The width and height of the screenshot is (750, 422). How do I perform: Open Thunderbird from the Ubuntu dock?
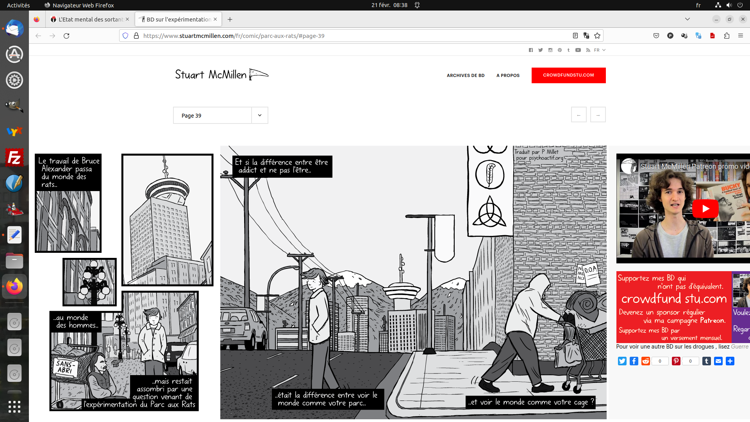(x=14, y=29)
